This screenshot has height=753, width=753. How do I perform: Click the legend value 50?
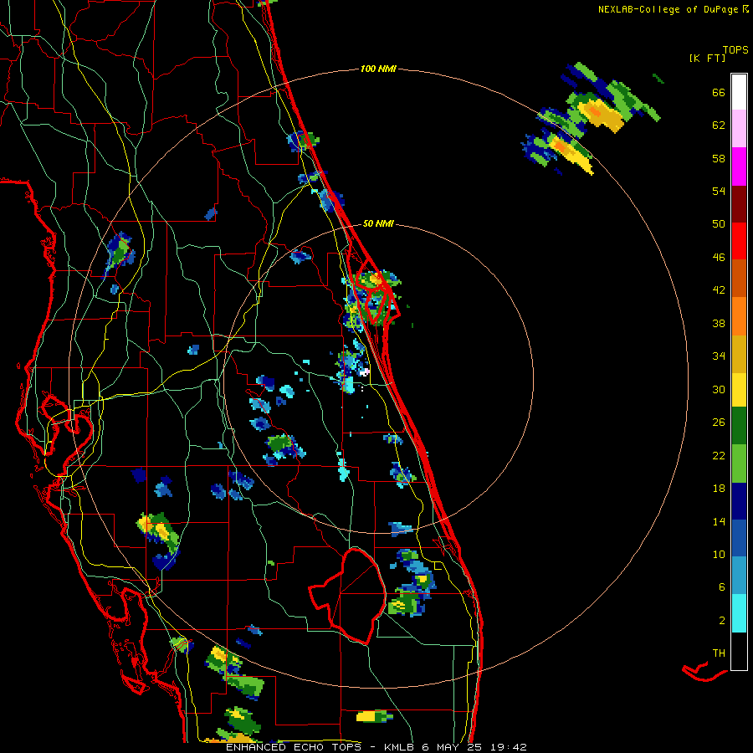click(x=719, y=224)
